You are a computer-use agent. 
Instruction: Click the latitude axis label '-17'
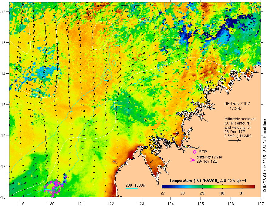pos(3,166)
